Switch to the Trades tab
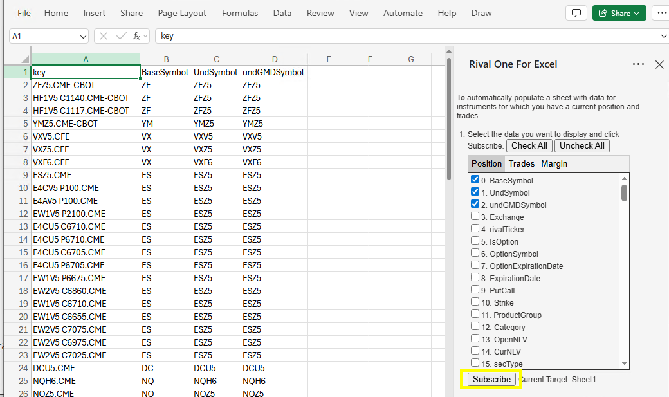 [x=521, y=163]
